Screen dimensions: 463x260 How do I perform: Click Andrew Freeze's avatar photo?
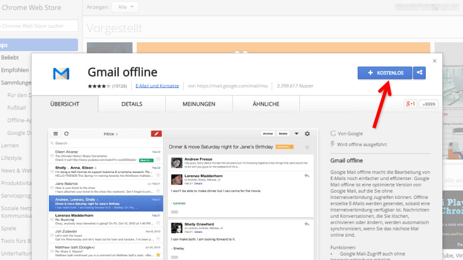pos(176,163)
